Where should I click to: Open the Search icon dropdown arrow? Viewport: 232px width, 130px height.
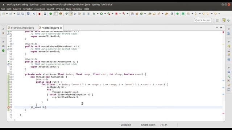pos(162,14)
